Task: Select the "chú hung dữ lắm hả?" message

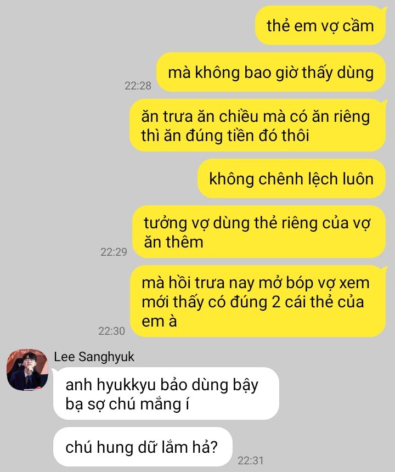Action: (x=143, y=447)
